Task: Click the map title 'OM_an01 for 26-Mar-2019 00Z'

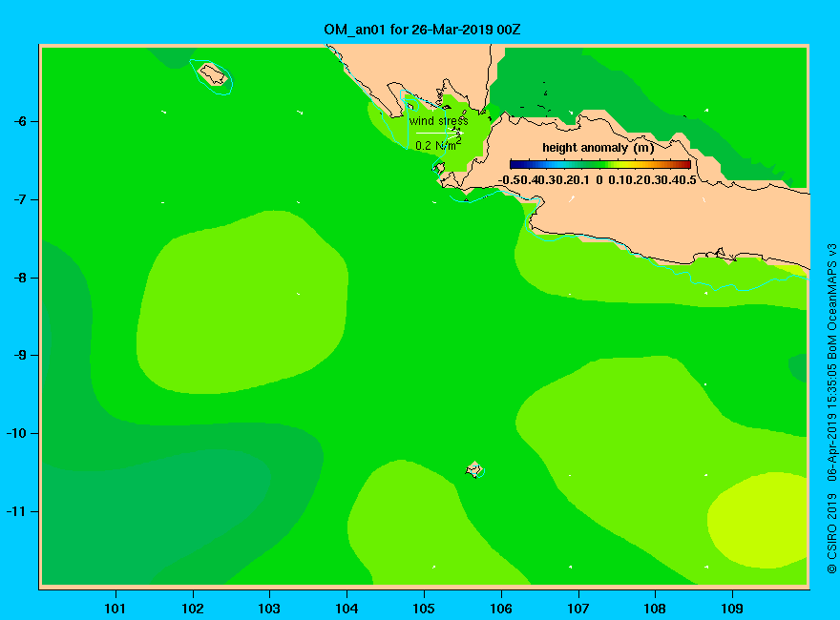Action: click(422, 30)
